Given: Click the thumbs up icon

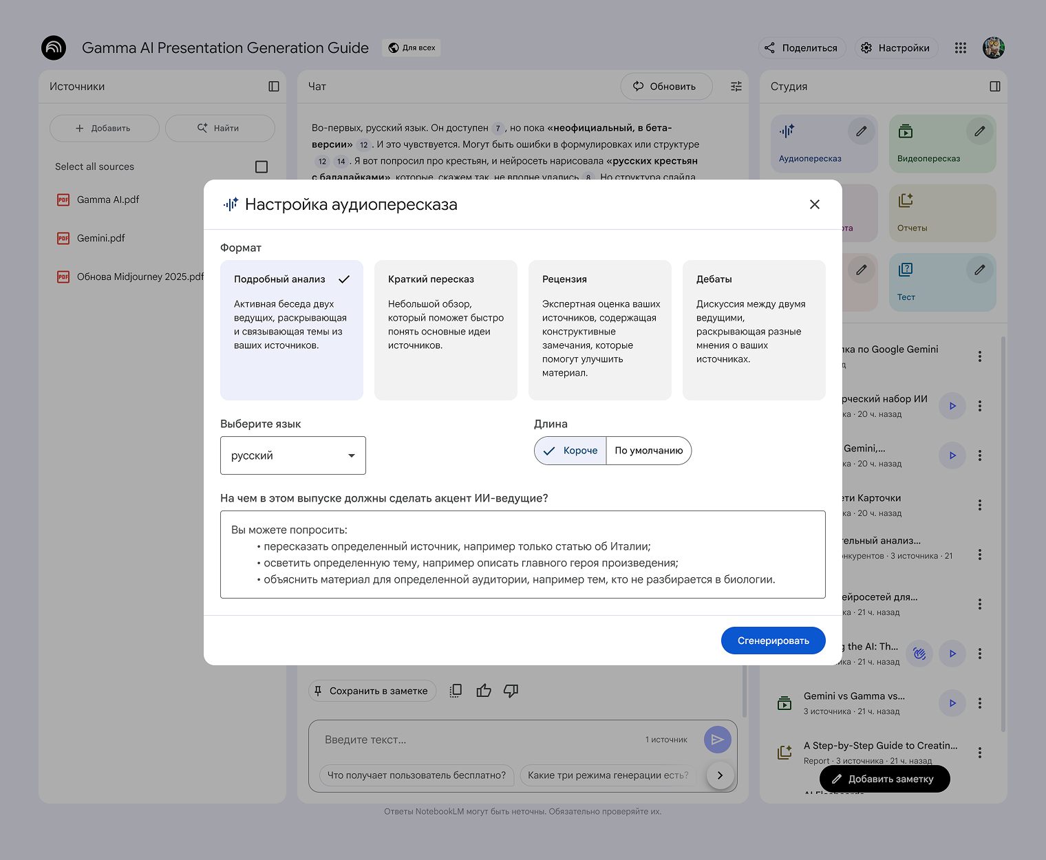Looking at the screenshot, I should click(484, 691).
